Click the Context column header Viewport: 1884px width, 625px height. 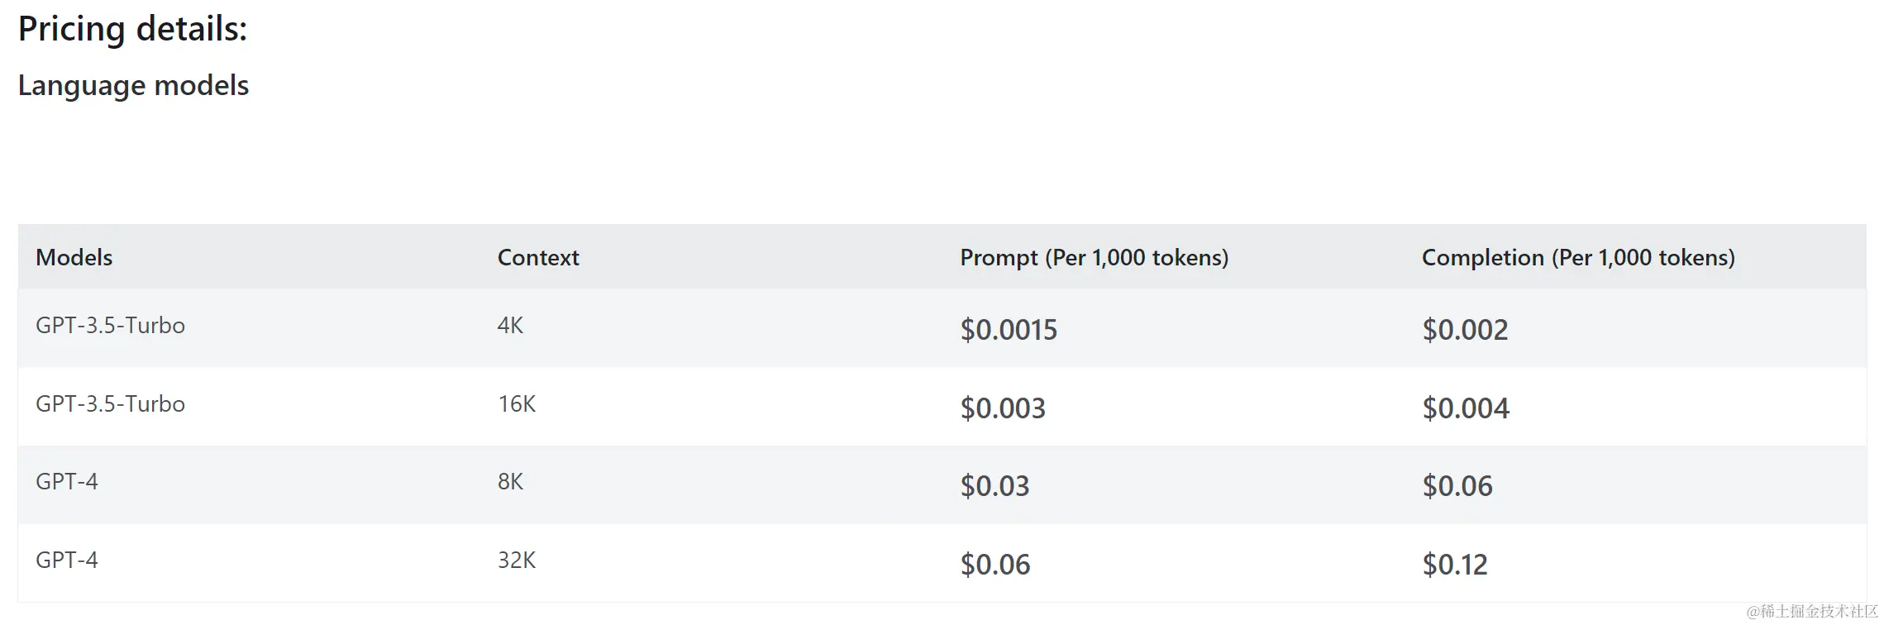(538, 257)
